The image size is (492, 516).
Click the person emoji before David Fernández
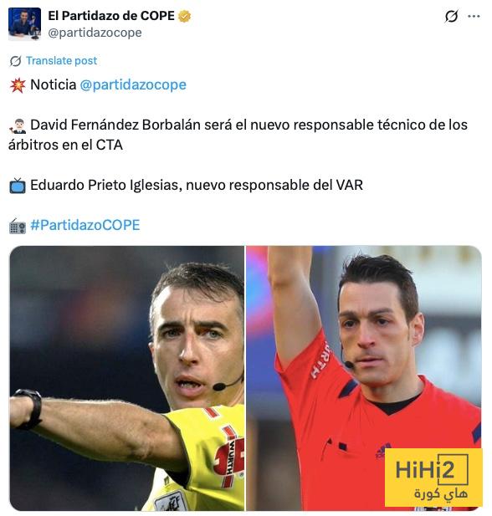(x=18, y=125)
